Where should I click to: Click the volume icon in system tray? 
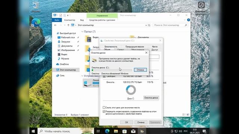pos(180,131)
